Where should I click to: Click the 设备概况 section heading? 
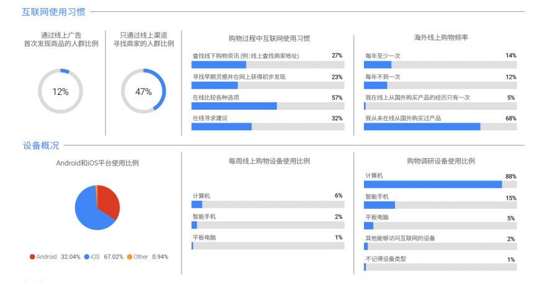[x=41, y=146]
